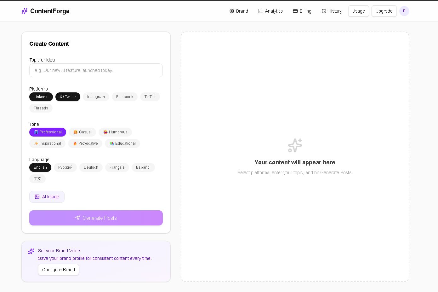438x292 pixels.
Task: Click the Provocative flame emoji
Action: (x=75, y=143)
